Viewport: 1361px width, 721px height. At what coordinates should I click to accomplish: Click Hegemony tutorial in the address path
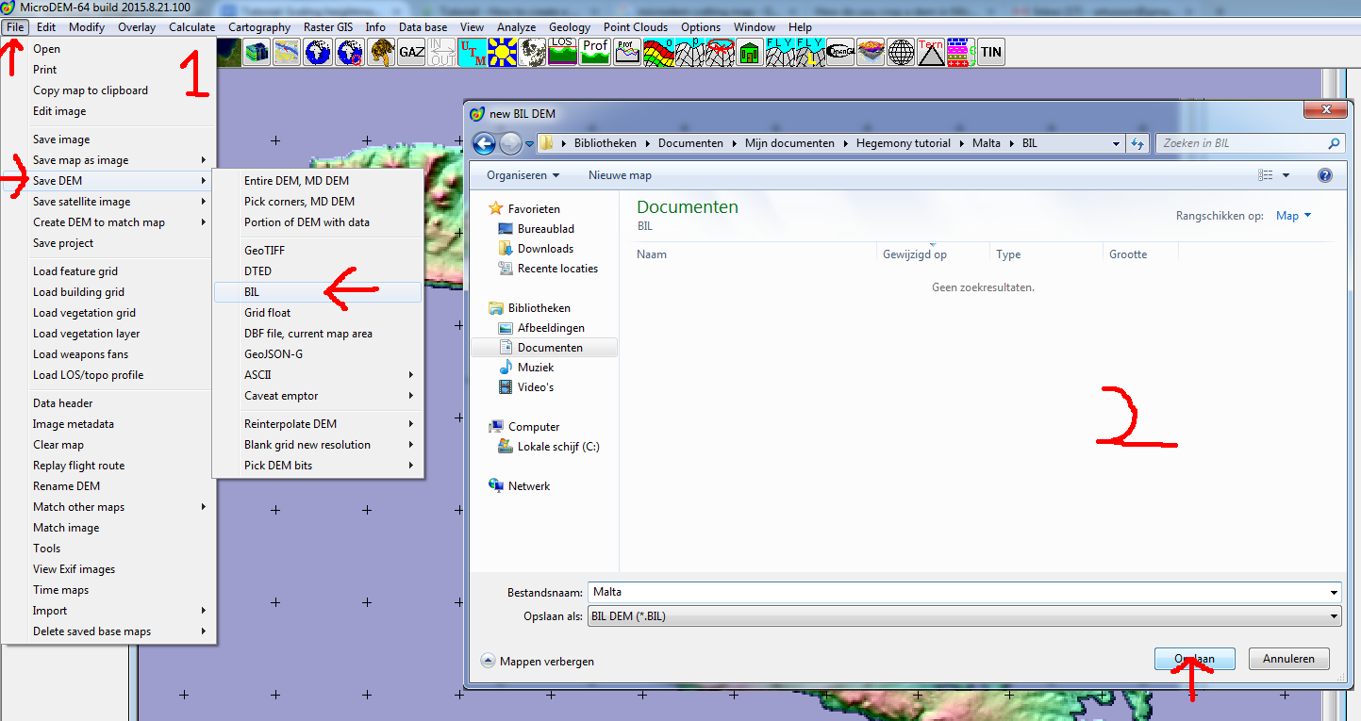point(902,143)
